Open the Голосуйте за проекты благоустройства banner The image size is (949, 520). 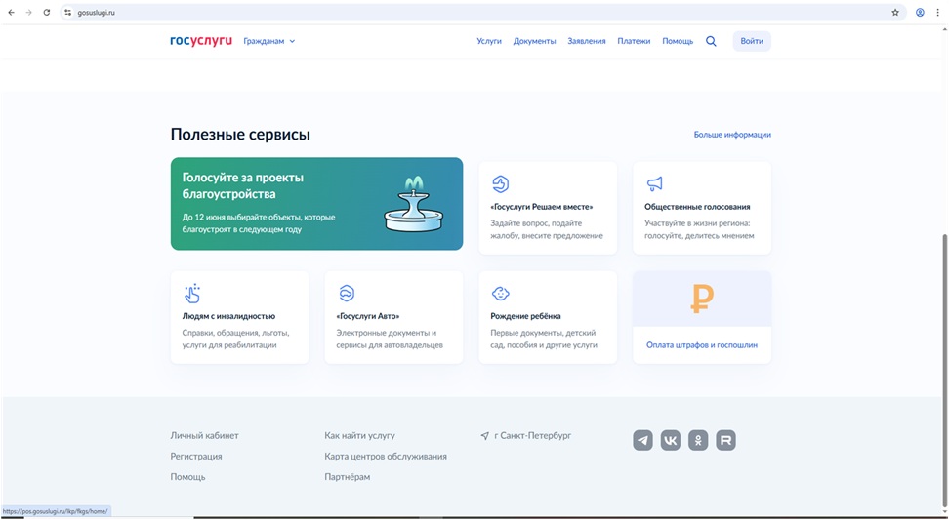point(316,204)
